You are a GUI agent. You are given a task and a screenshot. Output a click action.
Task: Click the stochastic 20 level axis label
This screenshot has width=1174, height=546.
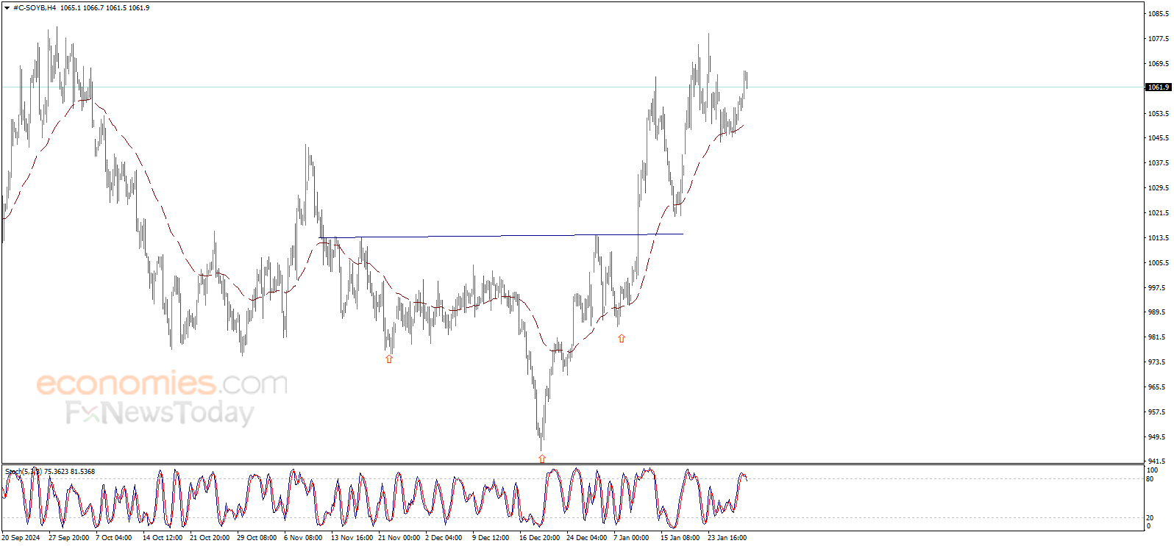click(x=1150, y=518)
